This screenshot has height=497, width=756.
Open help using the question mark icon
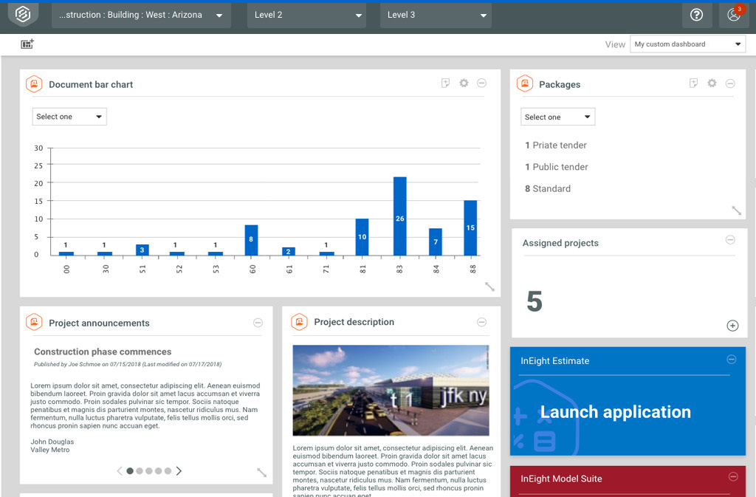click(697, 14)
